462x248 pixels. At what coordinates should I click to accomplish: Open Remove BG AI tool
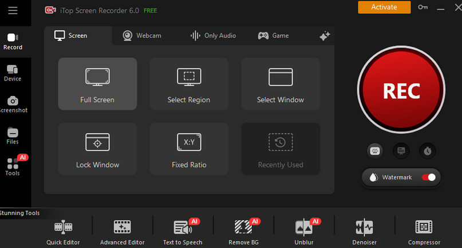[x=244, y=233]
